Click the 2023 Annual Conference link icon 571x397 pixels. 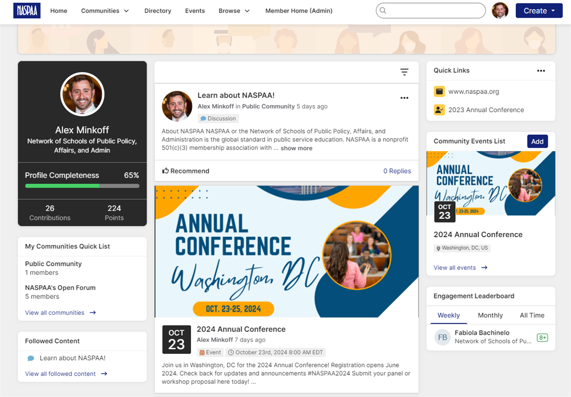pyautogui.click(x=439, y=110)
